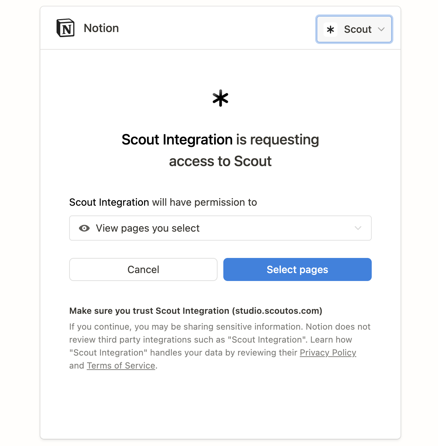Click the asterisk icon in the workspace switcher

coord(330,30)
